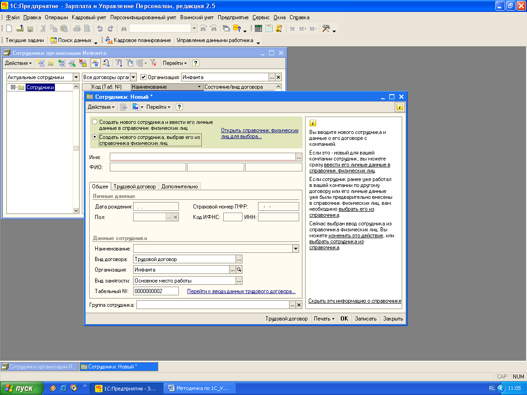The width and height of the screenshot is (527, 395).
Task: Open the Файл menu
Action: (x=13, y=17)
